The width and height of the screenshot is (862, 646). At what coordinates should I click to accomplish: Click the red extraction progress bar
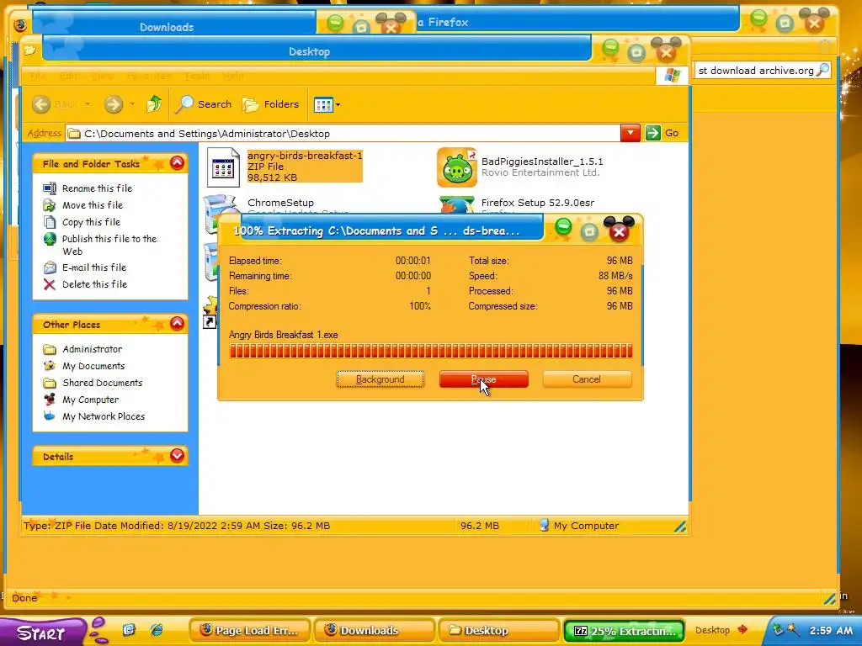click(430, 351)
